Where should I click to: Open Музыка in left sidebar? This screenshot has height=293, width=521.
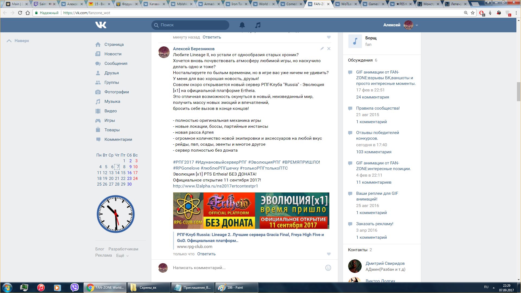point(112,101)
